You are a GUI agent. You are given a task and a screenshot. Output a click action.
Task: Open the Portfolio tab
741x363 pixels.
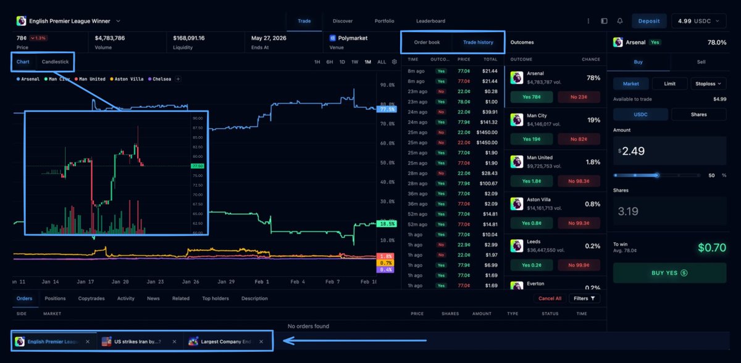coord(384,21)
